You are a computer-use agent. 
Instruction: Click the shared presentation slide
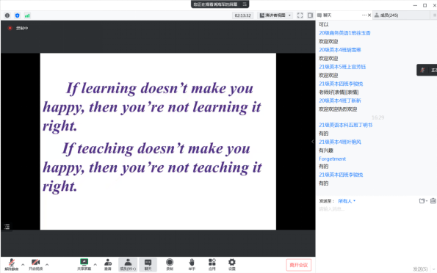coord(158,142)
